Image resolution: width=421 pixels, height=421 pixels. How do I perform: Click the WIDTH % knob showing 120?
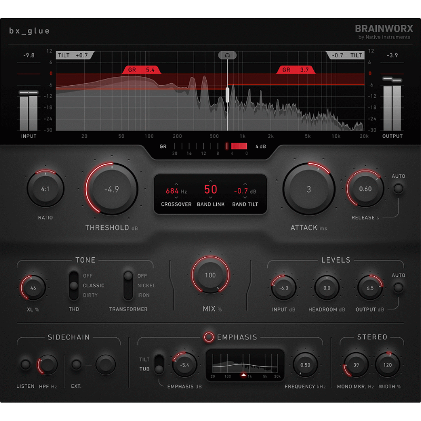point(387,365)
